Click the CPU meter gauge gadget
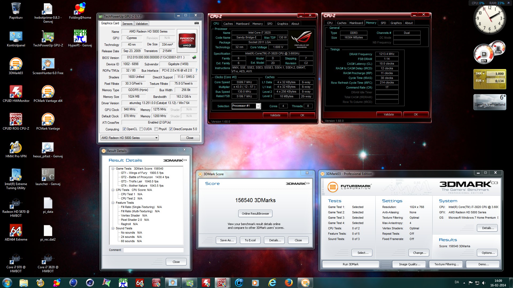Screen dimensions: 513x288 click(484, 54)
